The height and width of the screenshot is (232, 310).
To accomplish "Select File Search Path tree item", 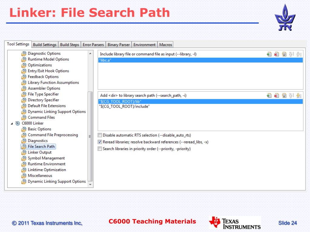I will (38, 147).
